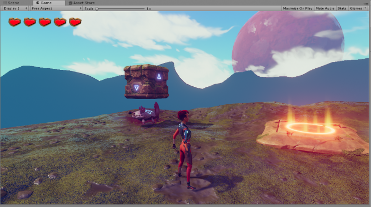Open the Display 1 dropdown
The image size is (371, 207).
(15, 8)
